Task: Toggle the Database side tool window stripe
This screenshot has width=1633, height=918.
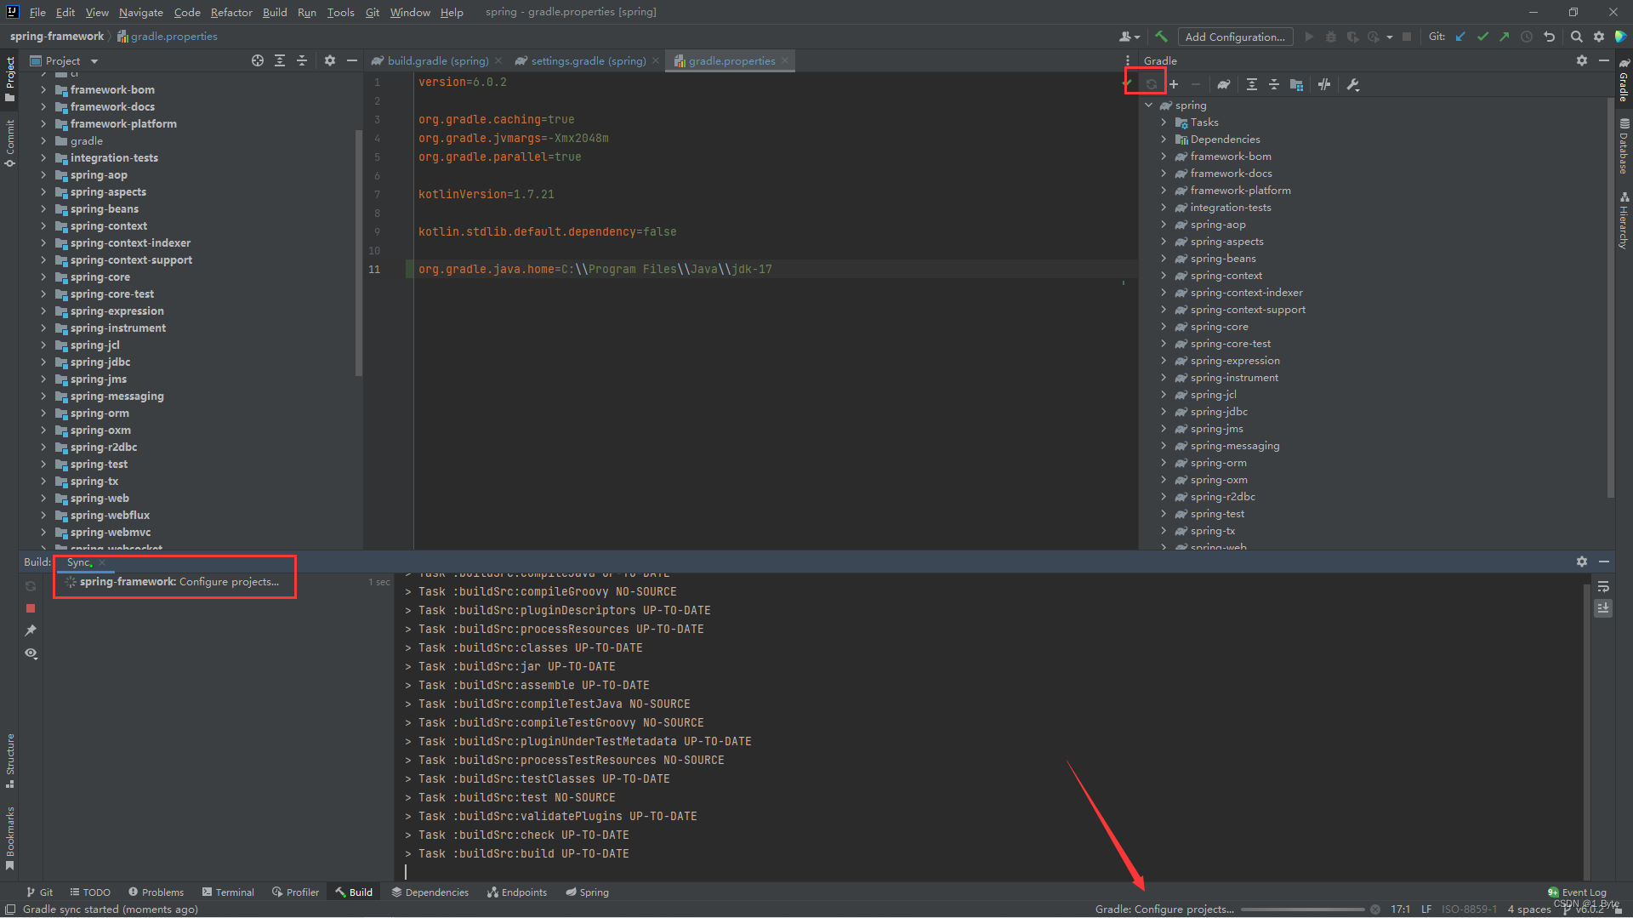Action: pyautogui.click(x=1624, y=146)
